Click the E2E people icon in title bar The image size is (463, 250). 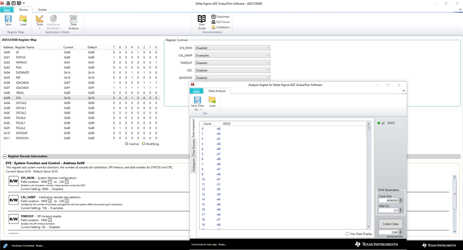pos(8,3)
